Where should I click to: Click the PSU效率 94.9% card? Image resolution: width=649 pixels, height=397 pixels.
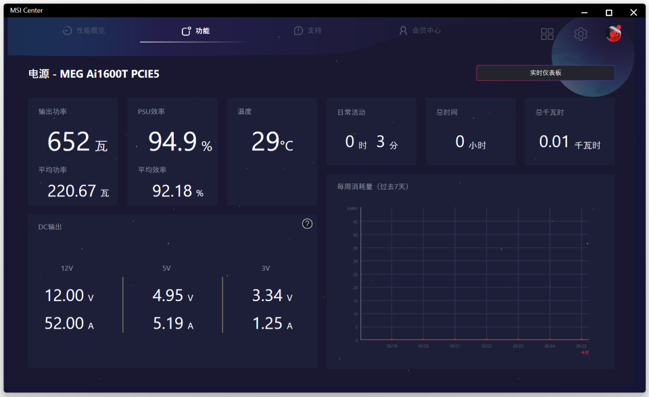pyautogui.click(x=172, y=152)
